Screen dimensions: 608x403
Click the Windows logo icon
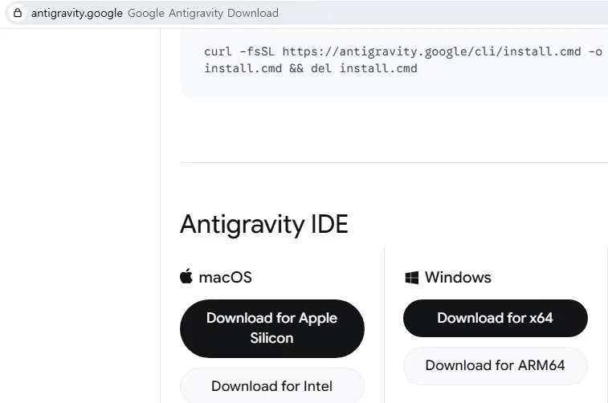pyautogui.click(x=411, y=278)
